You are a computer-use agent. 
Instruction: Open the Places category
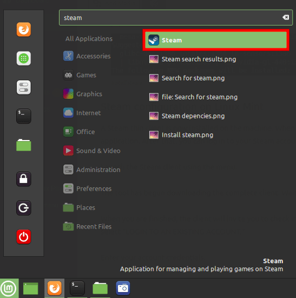click(79, 207)
